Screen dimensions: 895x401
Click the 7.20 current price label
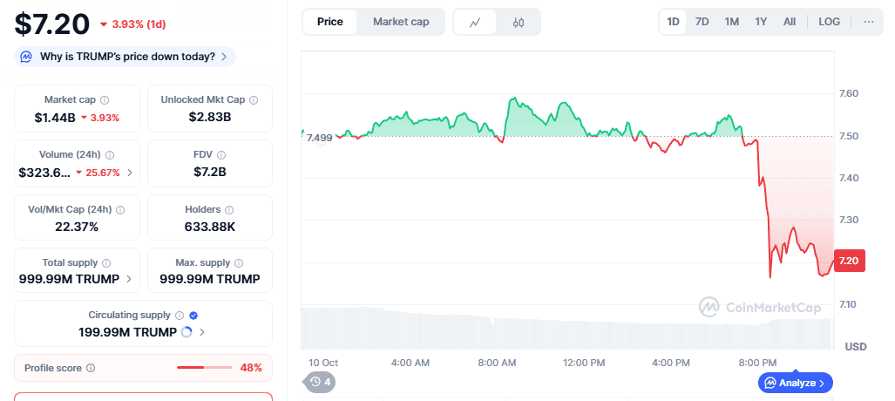(x=849, y=261)
